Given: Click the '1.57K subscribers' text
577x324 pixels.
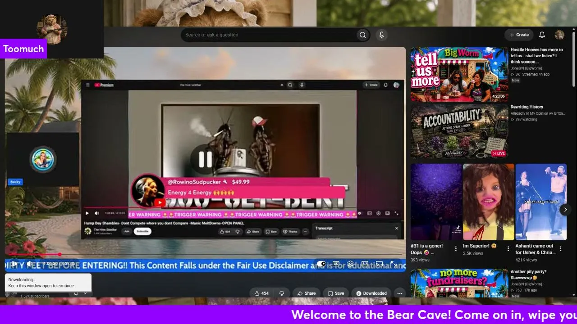Looking at the screenshot, I should click(35, 296).
